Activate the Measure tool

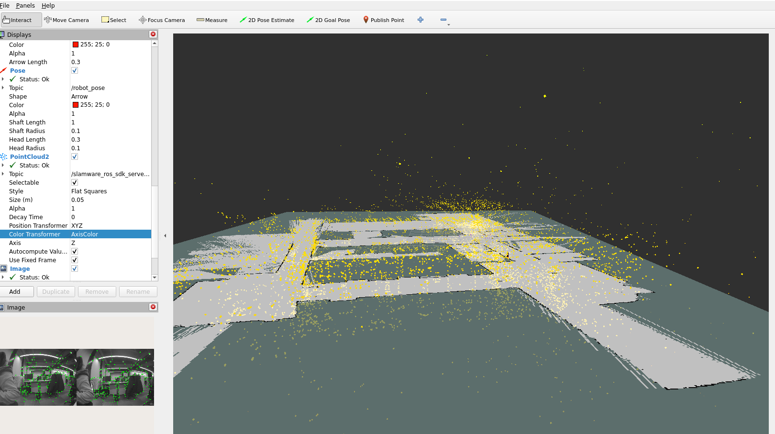coord(212,20)
